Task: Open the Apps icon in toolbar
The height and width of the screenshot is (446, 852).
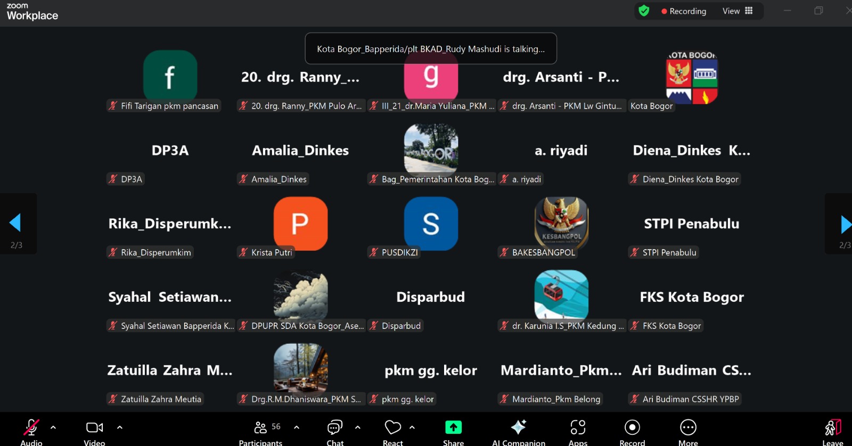Action: coord(578,428)
